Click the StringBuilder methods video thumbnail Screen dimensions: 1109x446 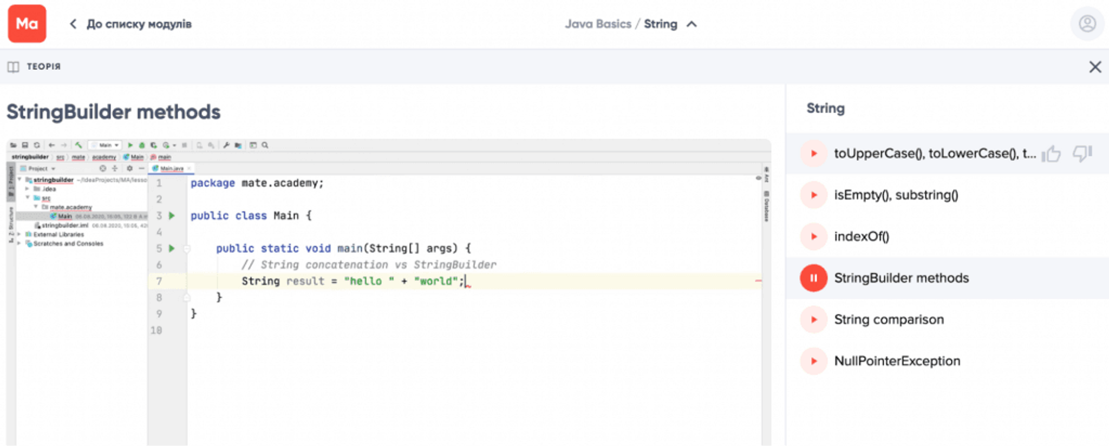tap(388, 292)
